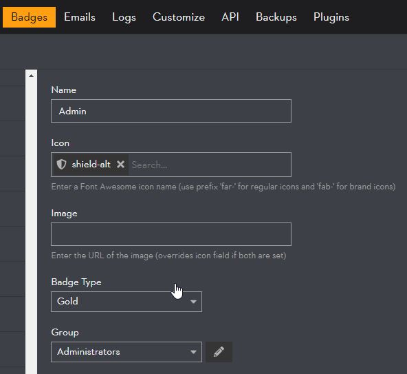407x374 pixels.
Task: Open the Emails tab
Action: tap(80, 17)
